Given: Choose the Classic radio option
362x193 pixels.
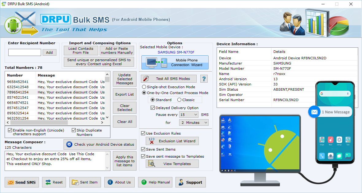Looking at the screenshot, I should 179,100.
